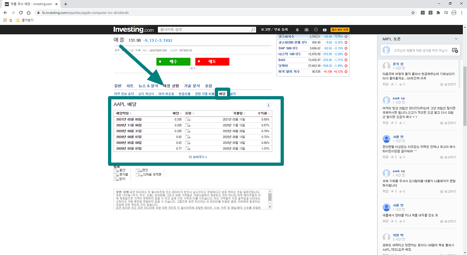Open Chrome extensions puzzle icon
The height and width of the screenshot is (255, 467).
click(438, 13)
